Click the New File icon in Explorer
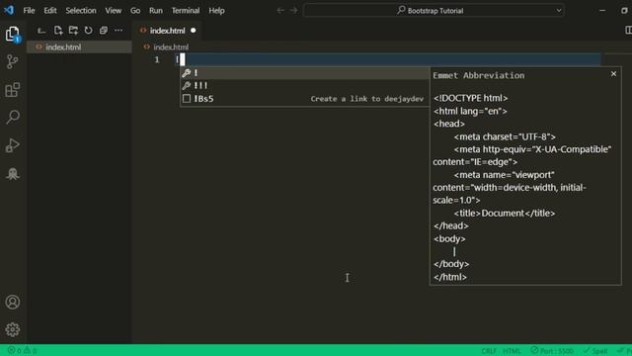The height and width of the screenshot is (356, 632). click(x=58, y=31)
